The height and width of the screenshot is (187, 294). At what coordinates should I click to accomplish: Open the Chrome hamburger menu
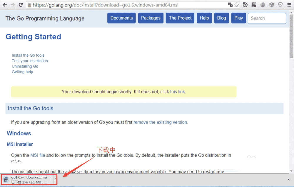pyautogui.click(x=289, y=5)
